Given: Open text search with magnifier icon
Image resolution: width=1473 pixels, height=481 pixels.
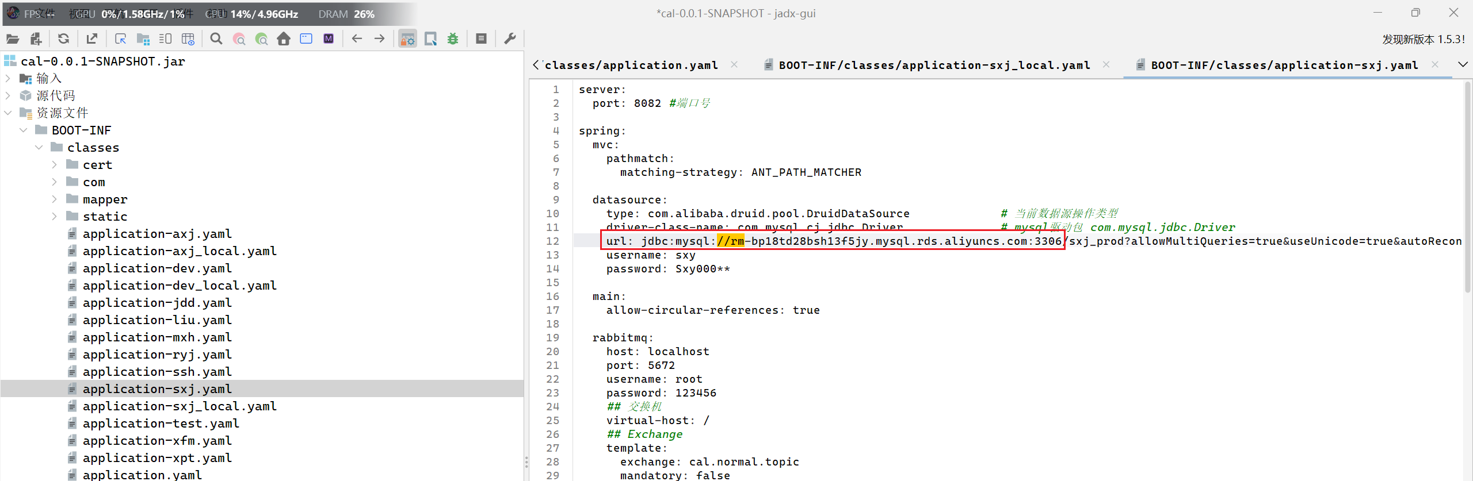Looking at the screenshot, I should [216, 39].
